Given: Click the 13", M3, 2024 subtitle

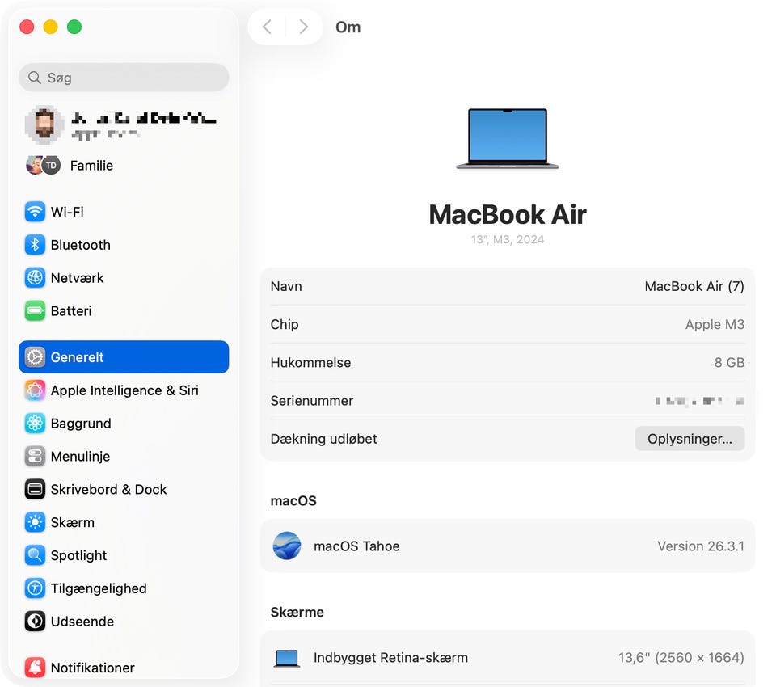Looking at the screenshot, I should point(508,239).
